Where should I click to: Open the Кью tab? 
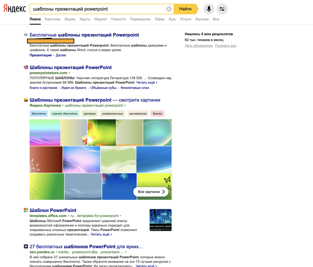(172, 19)
